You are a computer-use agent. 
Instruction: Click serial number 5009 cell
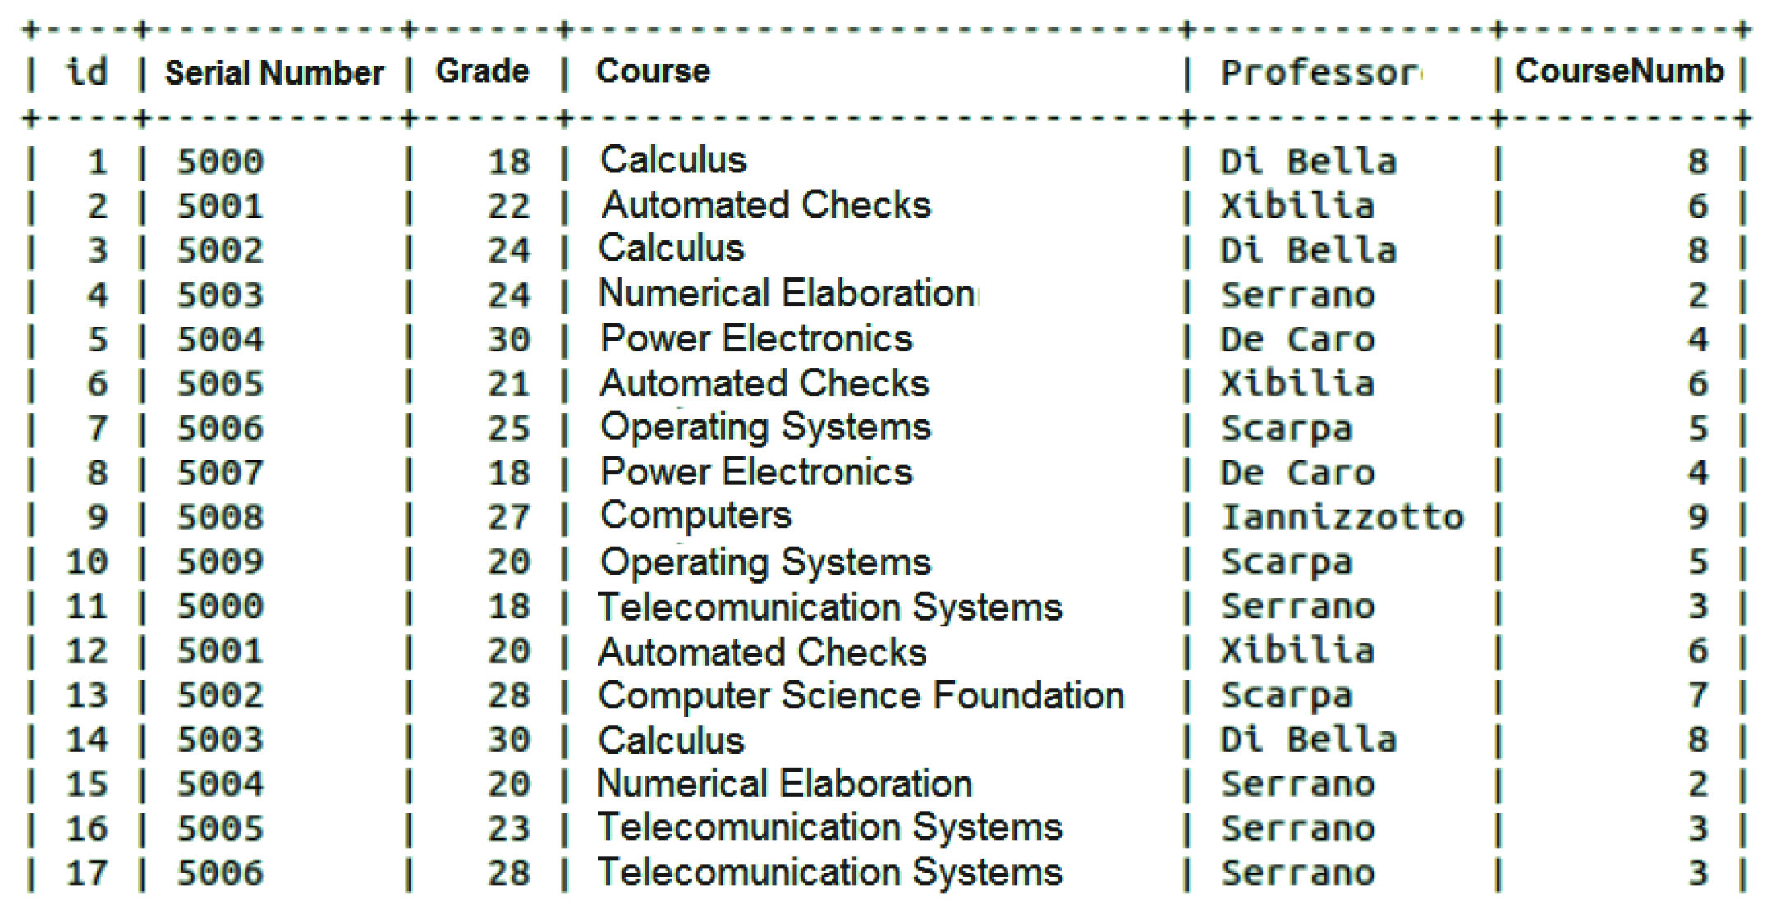tap(220, 561)
